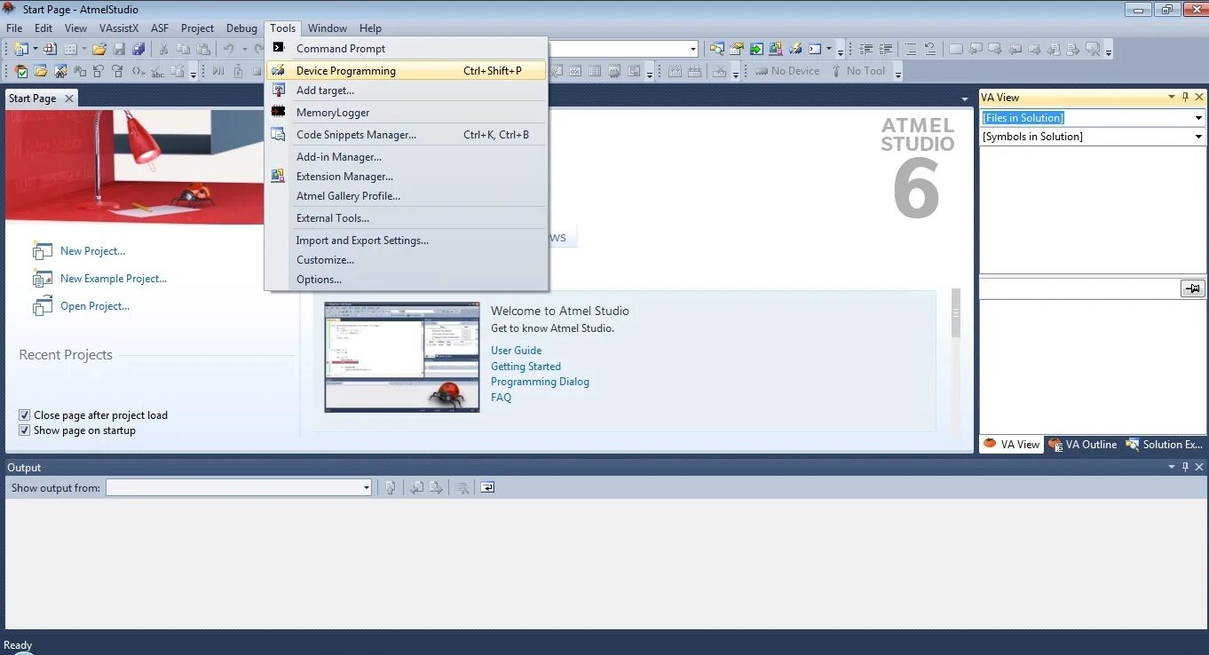Image resolution: width=1209 pixels, height=655 pixels.
Task: Select Command Prompt in Tools menu
Action: [407, 48]
